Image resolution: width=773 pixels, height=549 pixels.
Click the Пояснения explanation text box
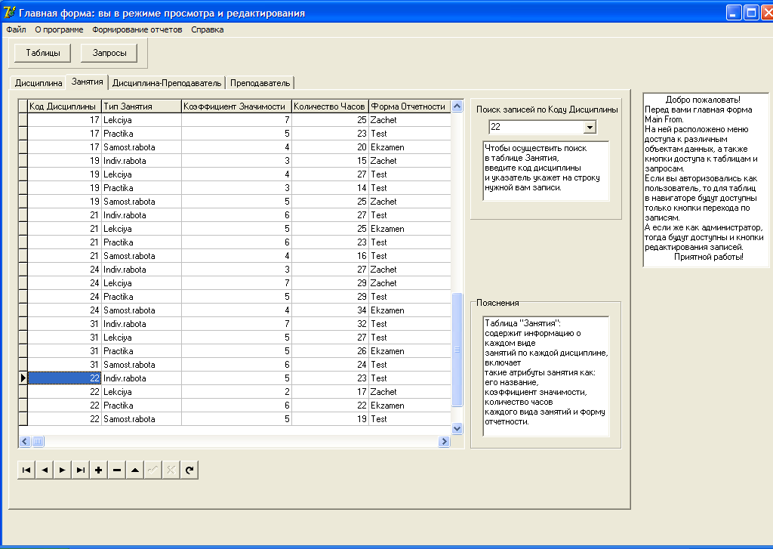click(x=547, y=376)
